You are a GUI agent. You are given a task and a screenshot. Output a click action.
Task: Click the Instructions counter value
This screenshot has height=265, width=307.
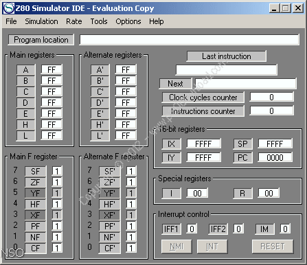point(271,111)
